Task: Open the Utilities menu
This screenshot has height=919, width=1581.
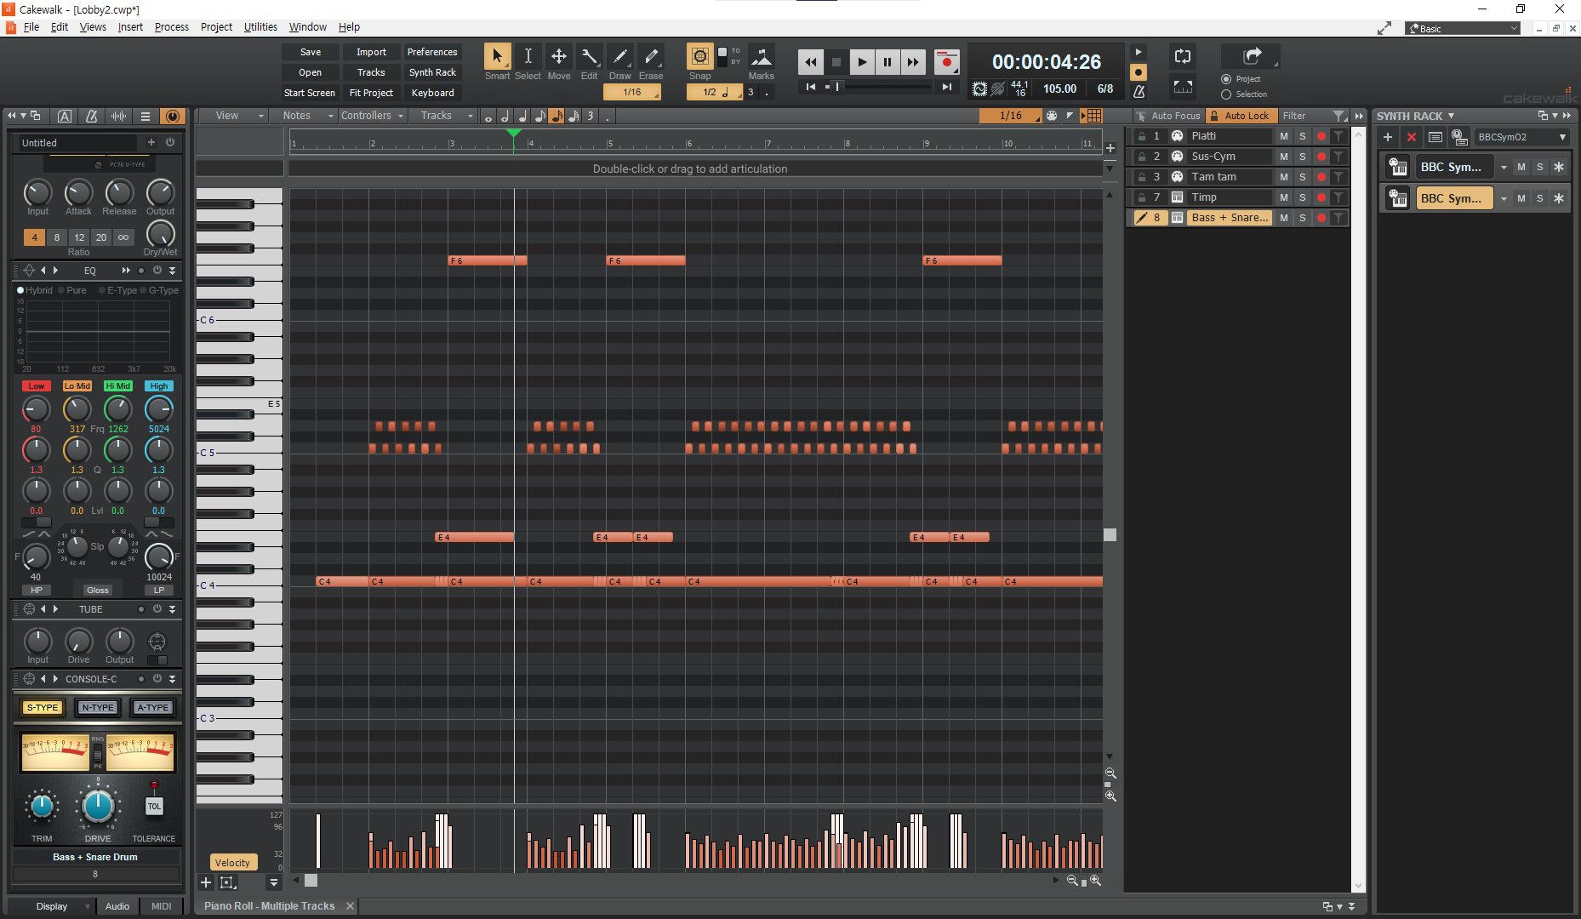Action: pos(260,27)
